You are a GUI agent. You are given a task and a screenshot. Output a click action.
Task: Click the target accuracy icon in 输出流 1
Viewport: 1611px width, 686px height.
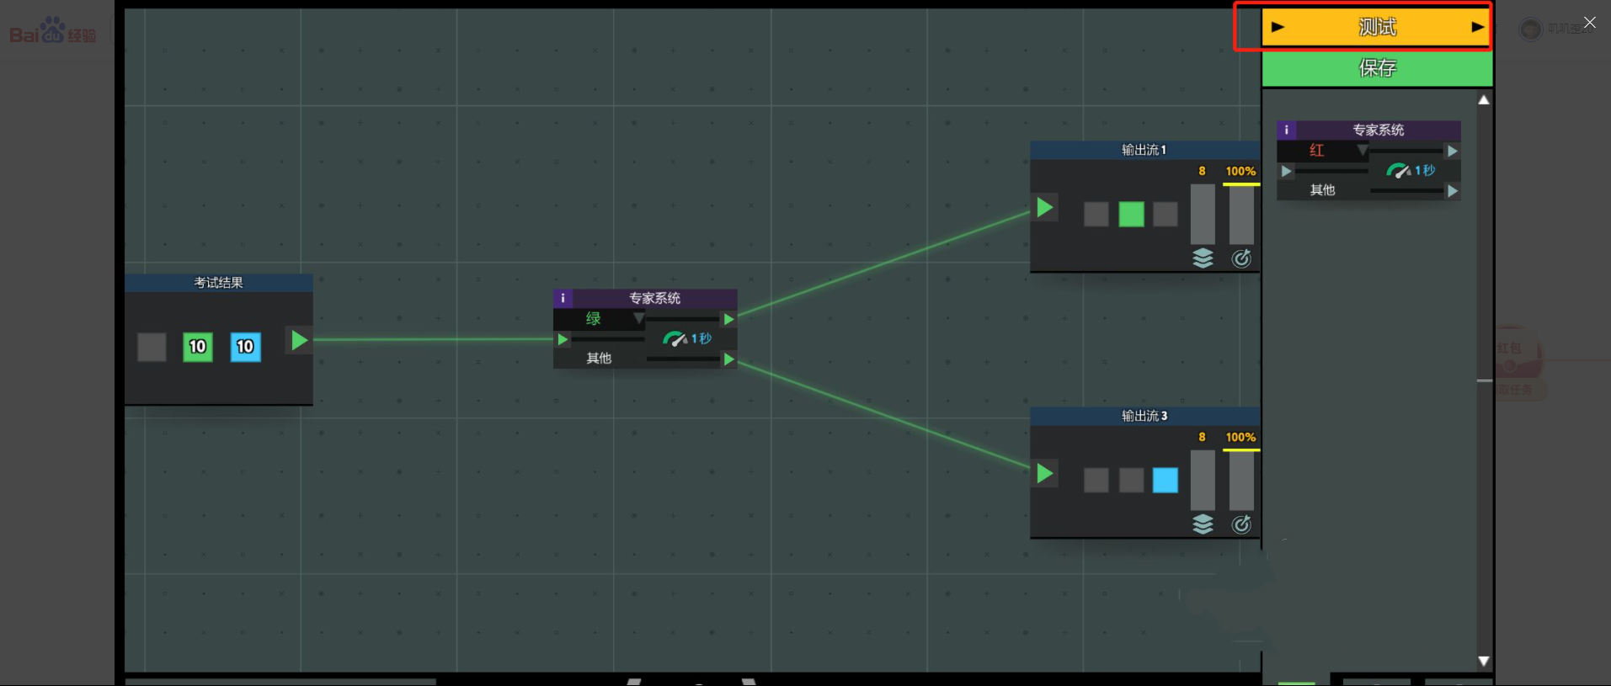click(x=1241, y=258)
